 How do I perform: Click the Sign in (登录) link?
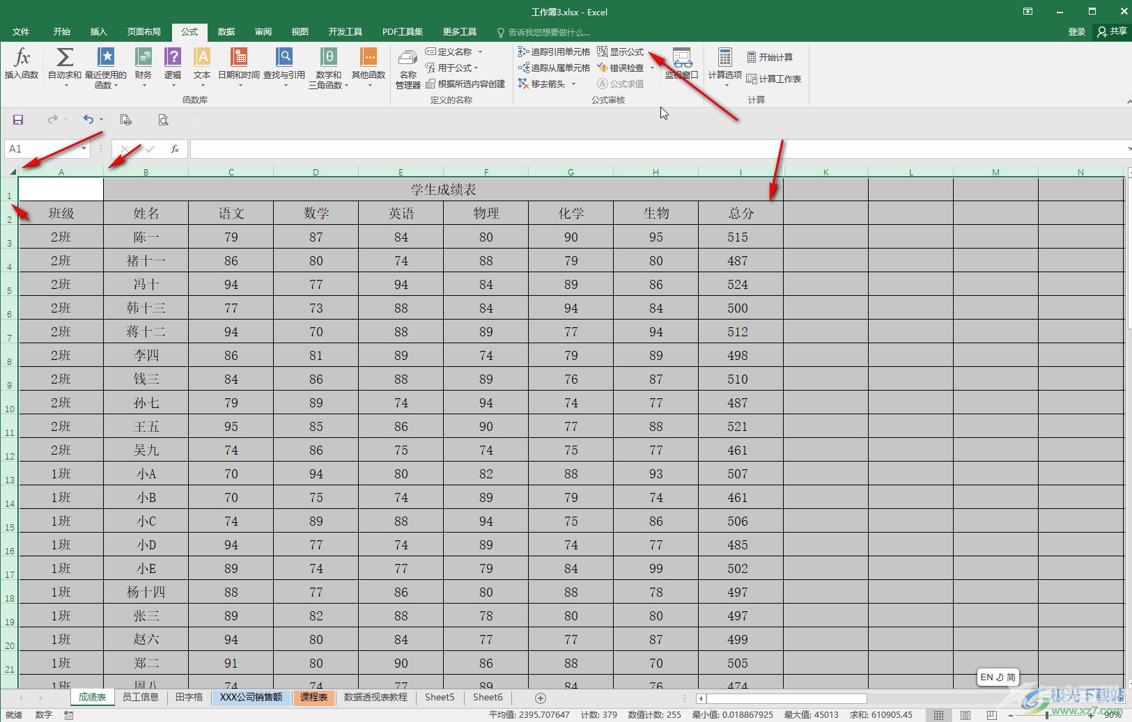(x=1077, y=31)
